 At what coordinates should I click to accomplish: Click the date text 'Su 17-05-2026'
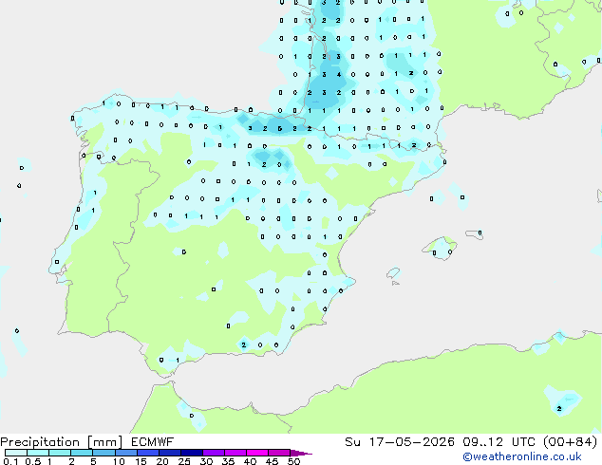(x=400, y=442)
